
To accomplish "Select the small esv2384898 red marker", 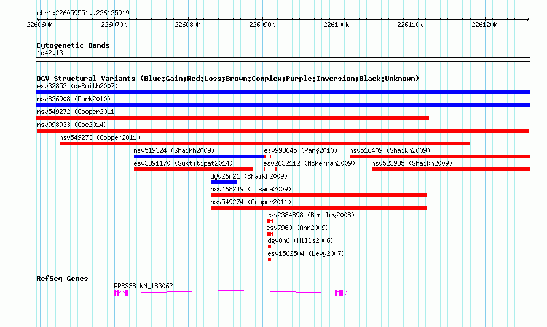I will pos(270,221).
